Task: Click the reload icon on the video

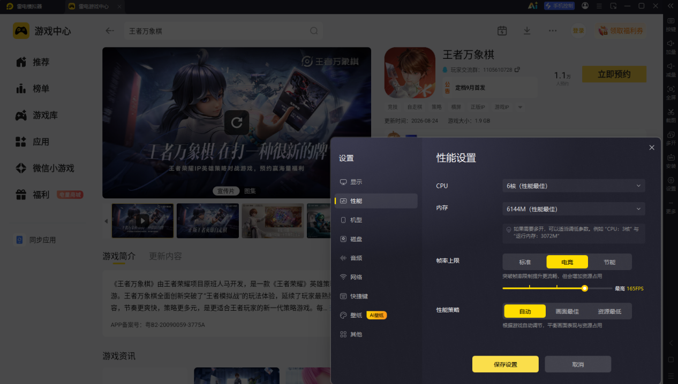Action: (237, 122)
